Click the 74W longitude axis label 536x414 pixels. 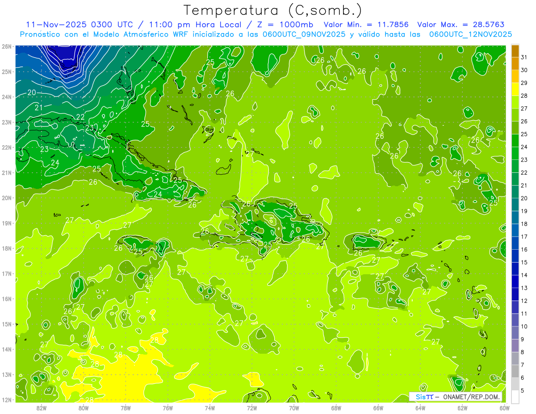pos(209,408)
